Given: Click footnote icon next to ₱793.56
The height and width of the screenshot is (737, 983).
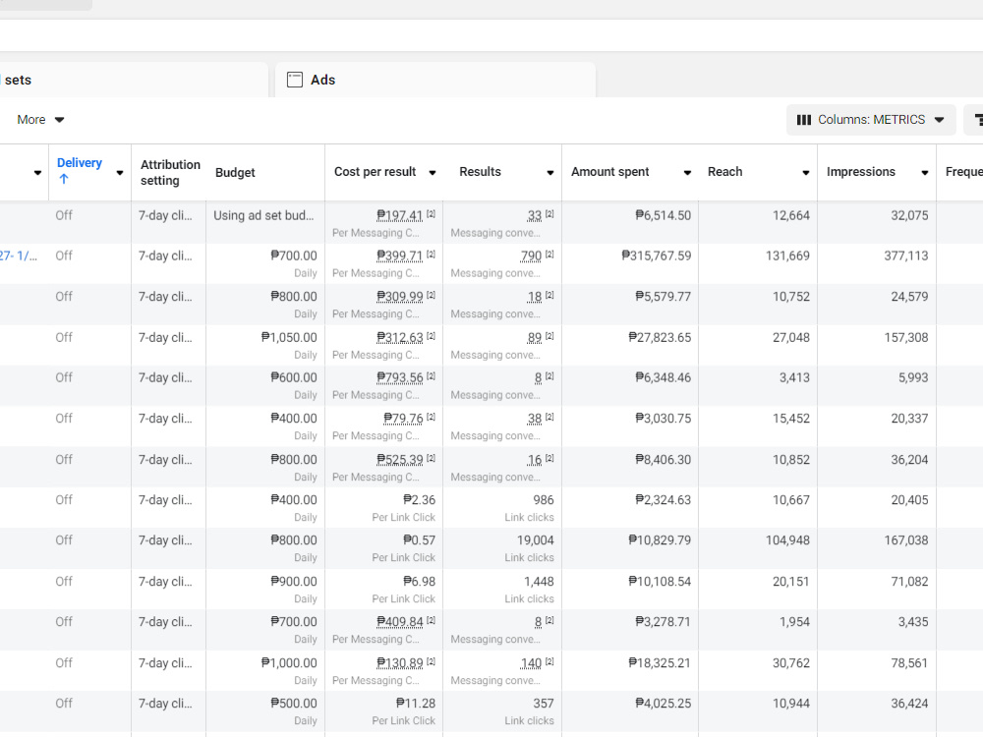Looking at the screenshot, I should point(431,376).
